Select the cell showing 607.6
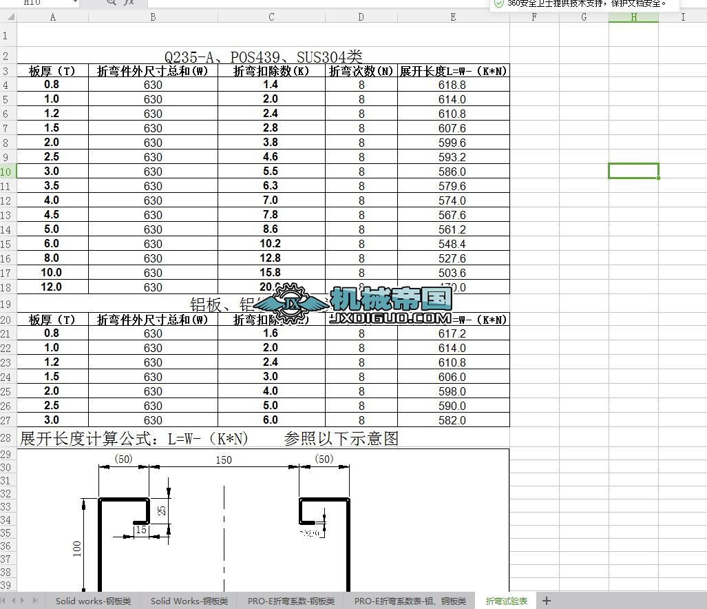Screen dimensions: 707x609 (453, 128)
